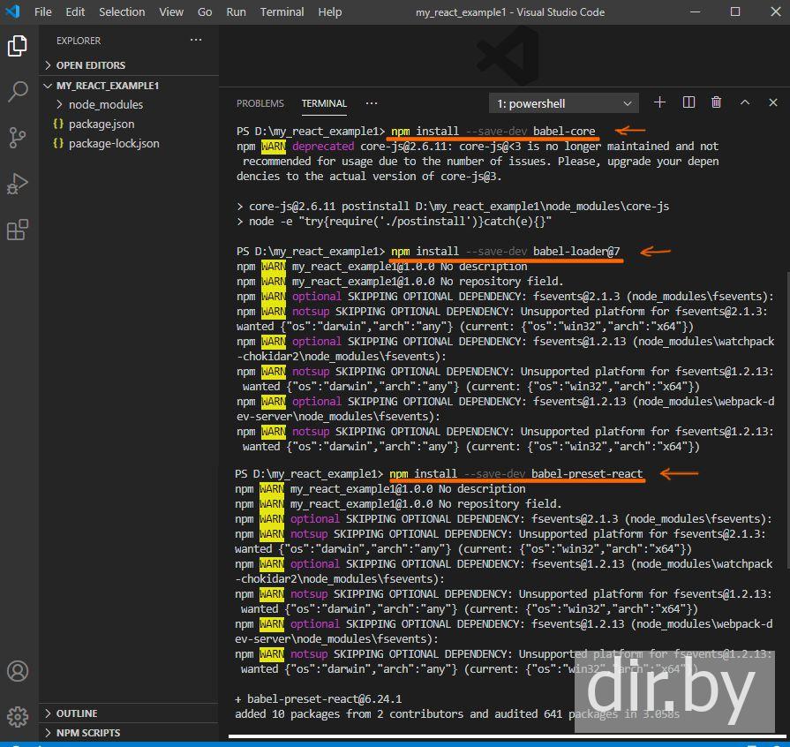The width and height of the screenshot is (790, 747).
Task: Open the Search view icon
Action: coord(18,92)
